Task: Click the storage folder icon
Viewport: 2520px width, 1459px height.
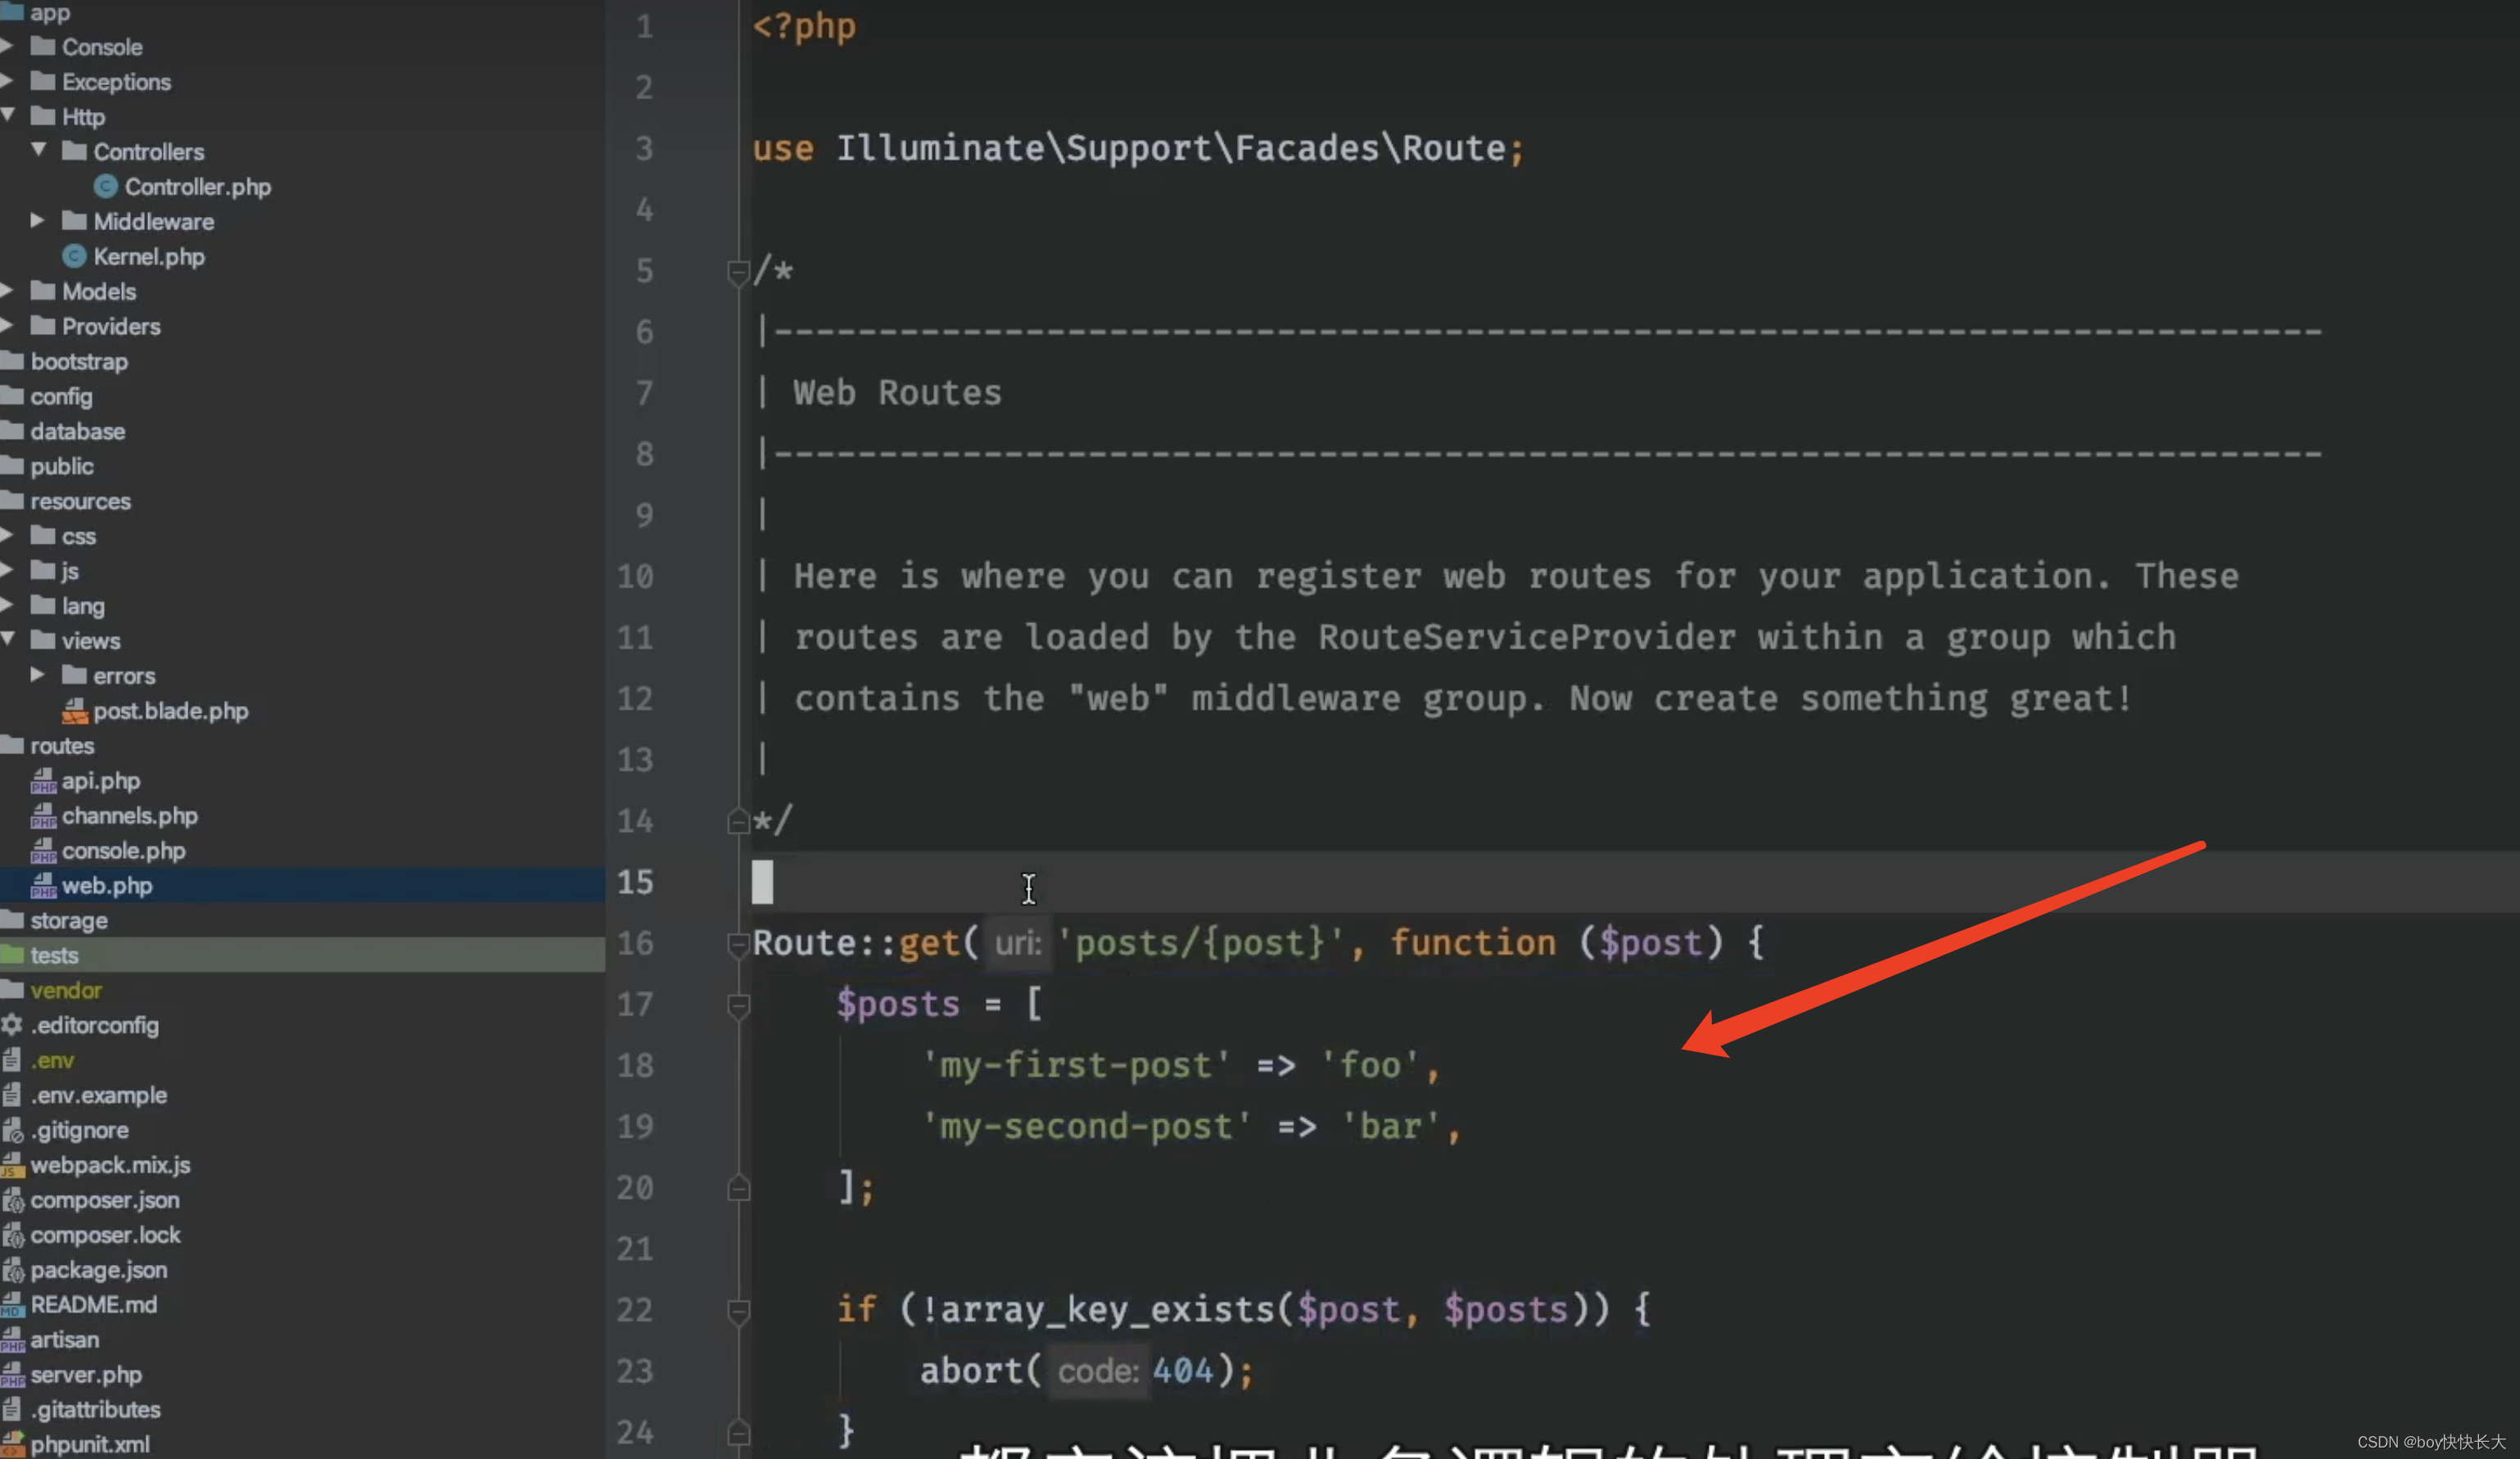Action: [x=12, y=919]
